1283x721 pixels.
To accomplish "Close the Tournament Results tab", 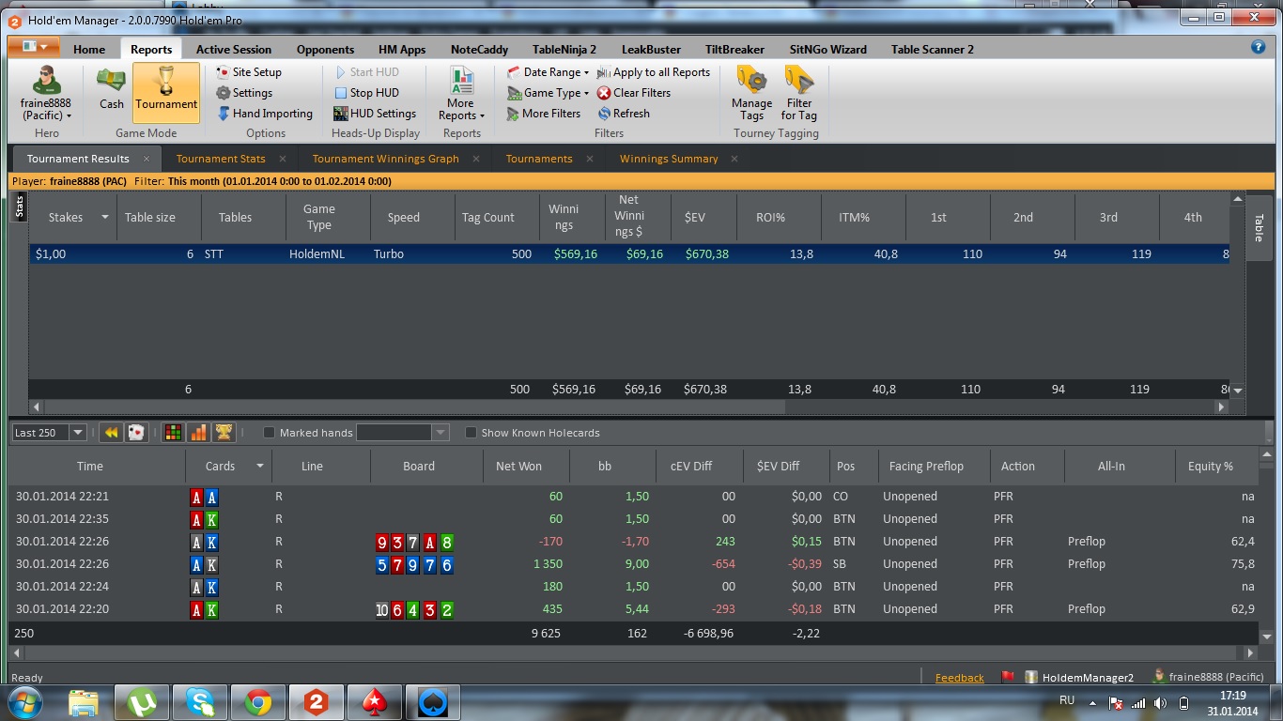I will (x=147, y=159).
